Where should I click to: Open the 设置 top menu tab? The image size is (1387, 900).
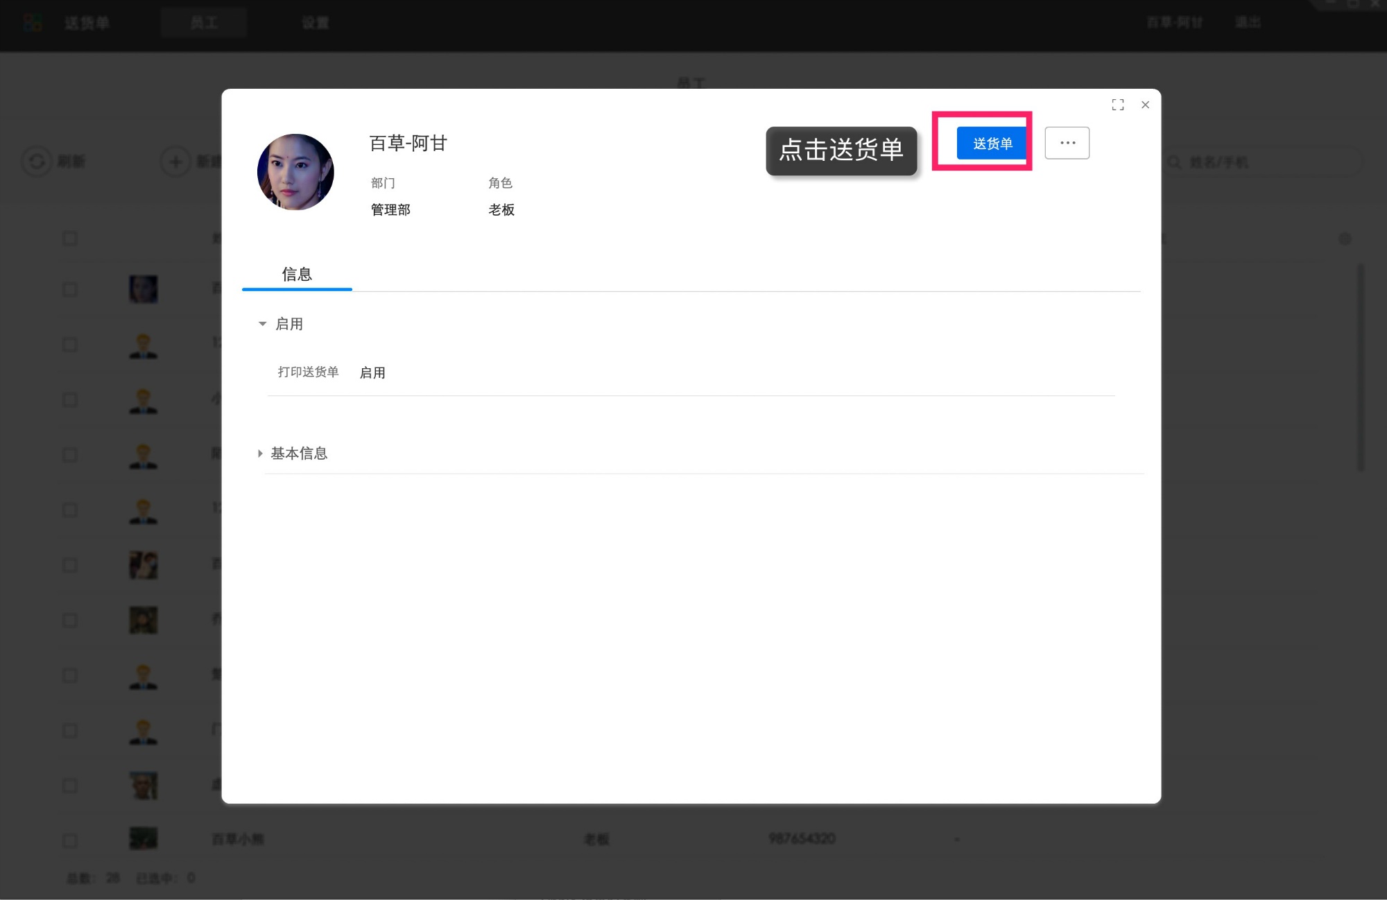click(x=316, y=23)
